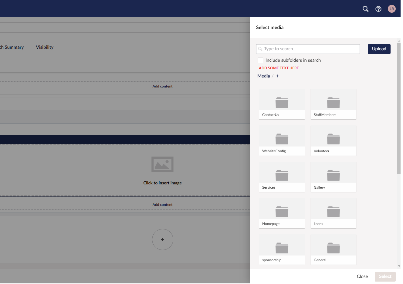Click the upper Add content link
The width and height of the screenshot is (403, 284).
click(162, 86)
